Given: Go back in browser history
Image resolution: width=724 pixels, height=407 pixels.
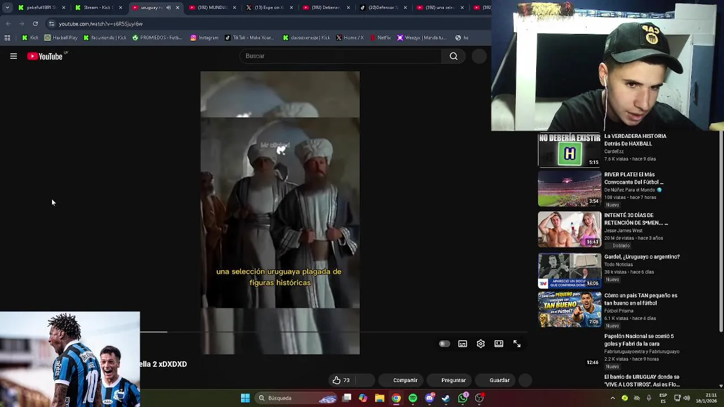Looking at the screenshot, I should click(8, 24).
